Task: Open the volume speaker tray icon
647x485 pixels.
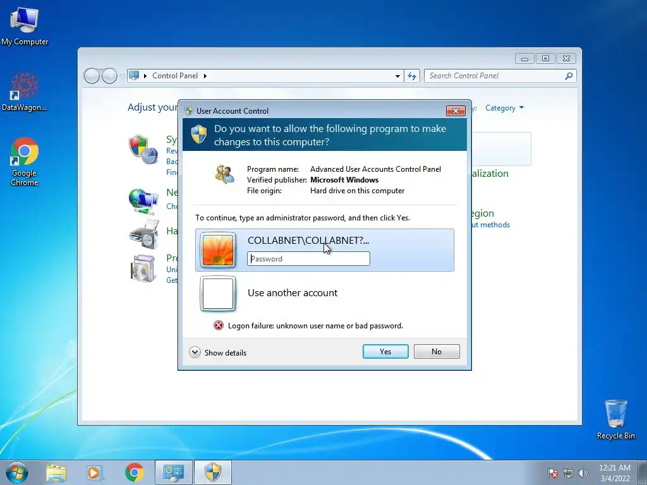Action: (x=583, y=473)
